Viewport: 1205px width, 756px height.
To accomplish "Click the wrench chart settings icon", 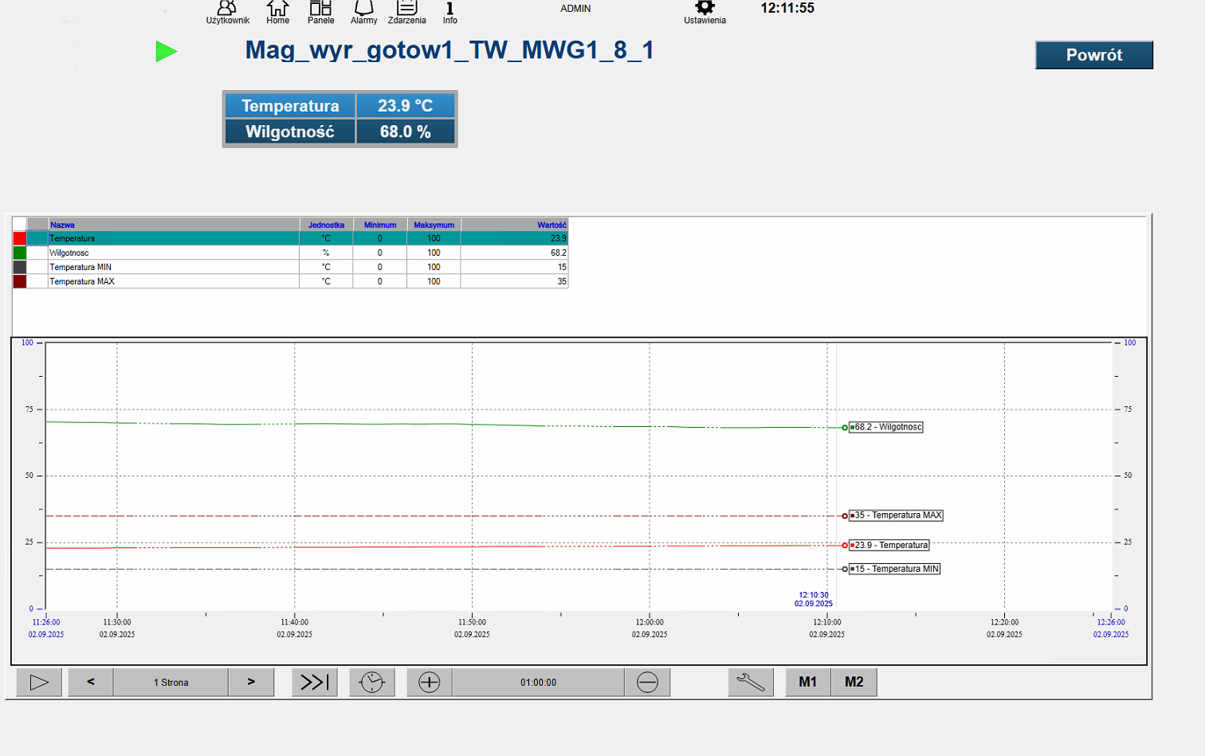I will click(x=751, y=683).
